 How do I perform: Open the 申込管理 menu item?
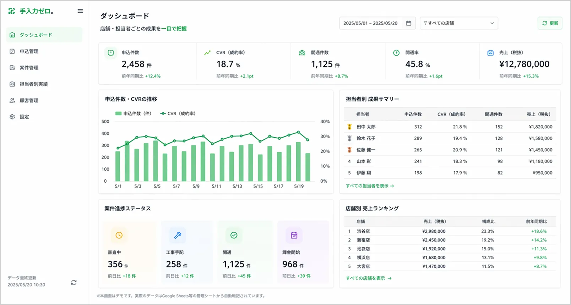tap(44, 51)
